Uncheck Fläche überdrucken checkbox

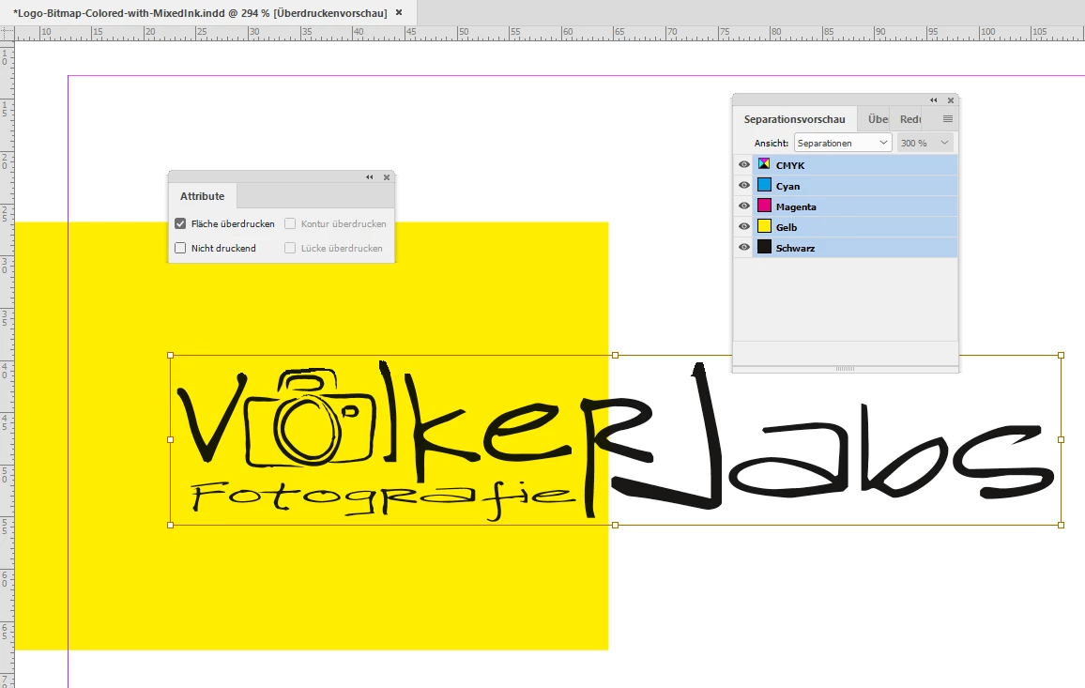pos(180,223)
